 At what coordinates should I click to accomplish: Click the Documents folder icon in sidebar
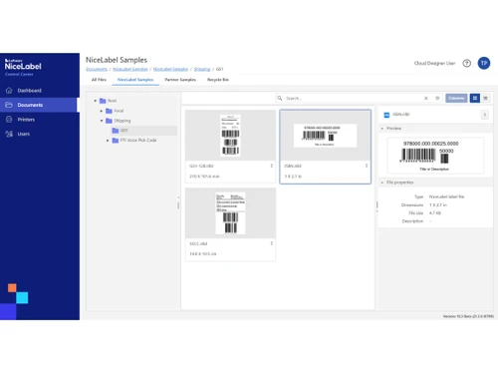point(9,105)
